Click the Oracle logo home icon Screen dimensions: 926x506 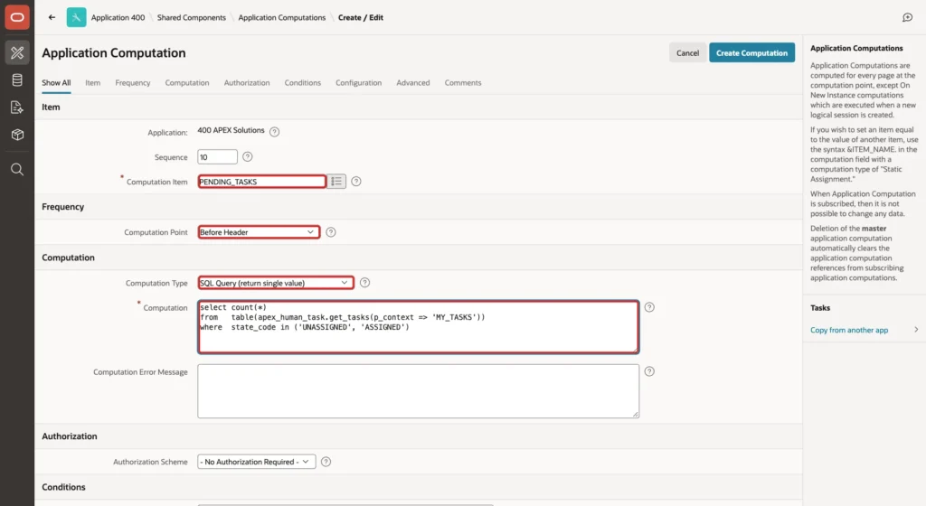pyautogui.click(x=17, y=17)
